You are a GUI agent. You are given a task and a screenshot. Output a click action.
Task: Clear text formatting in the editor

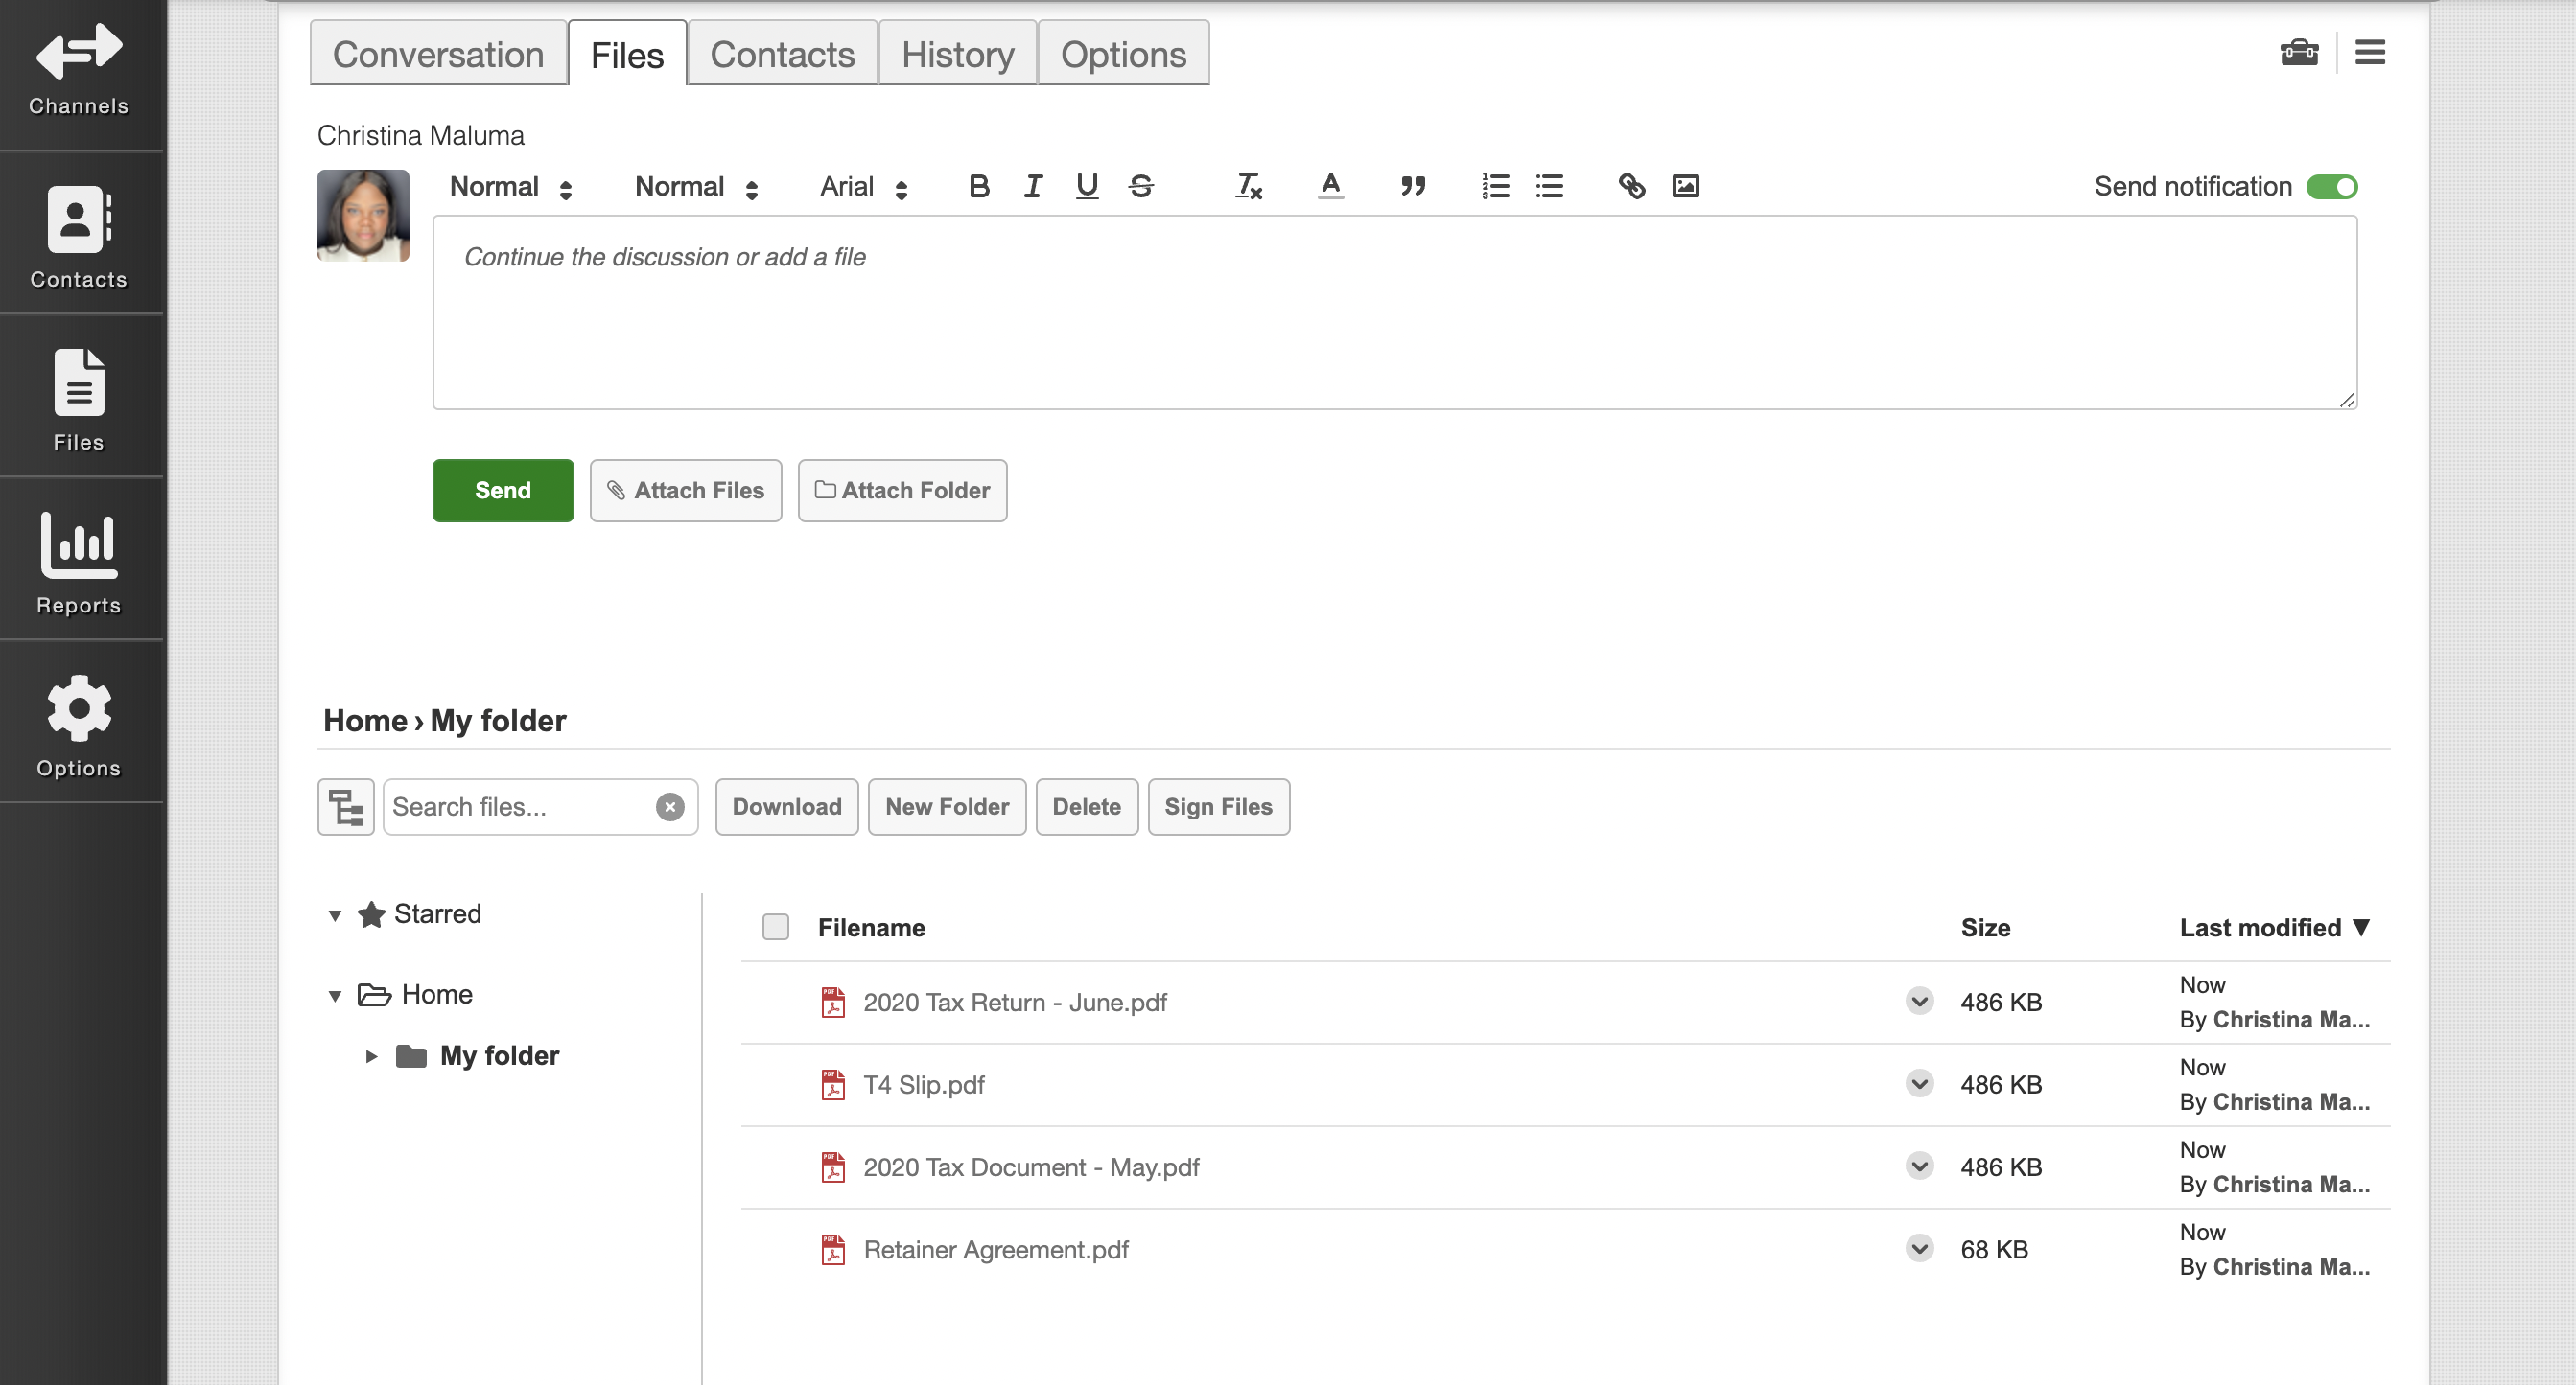[x=1247, y=186]
